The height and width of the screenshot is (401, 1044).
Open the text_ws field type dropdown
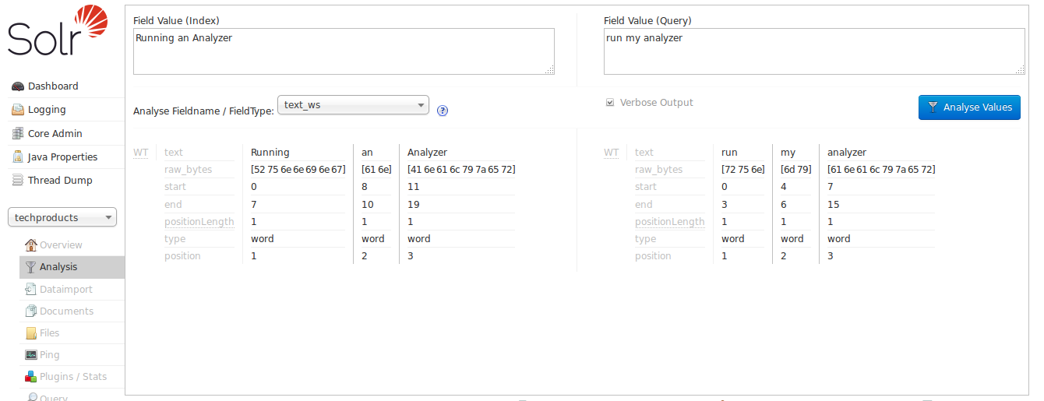353,105
